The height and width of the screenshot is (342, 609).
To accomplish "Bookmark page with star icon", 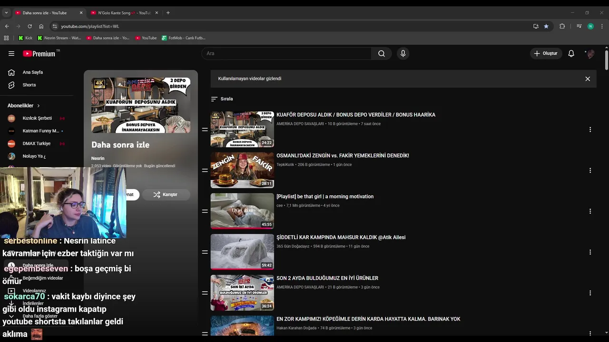I will click(x=546, y=27).
